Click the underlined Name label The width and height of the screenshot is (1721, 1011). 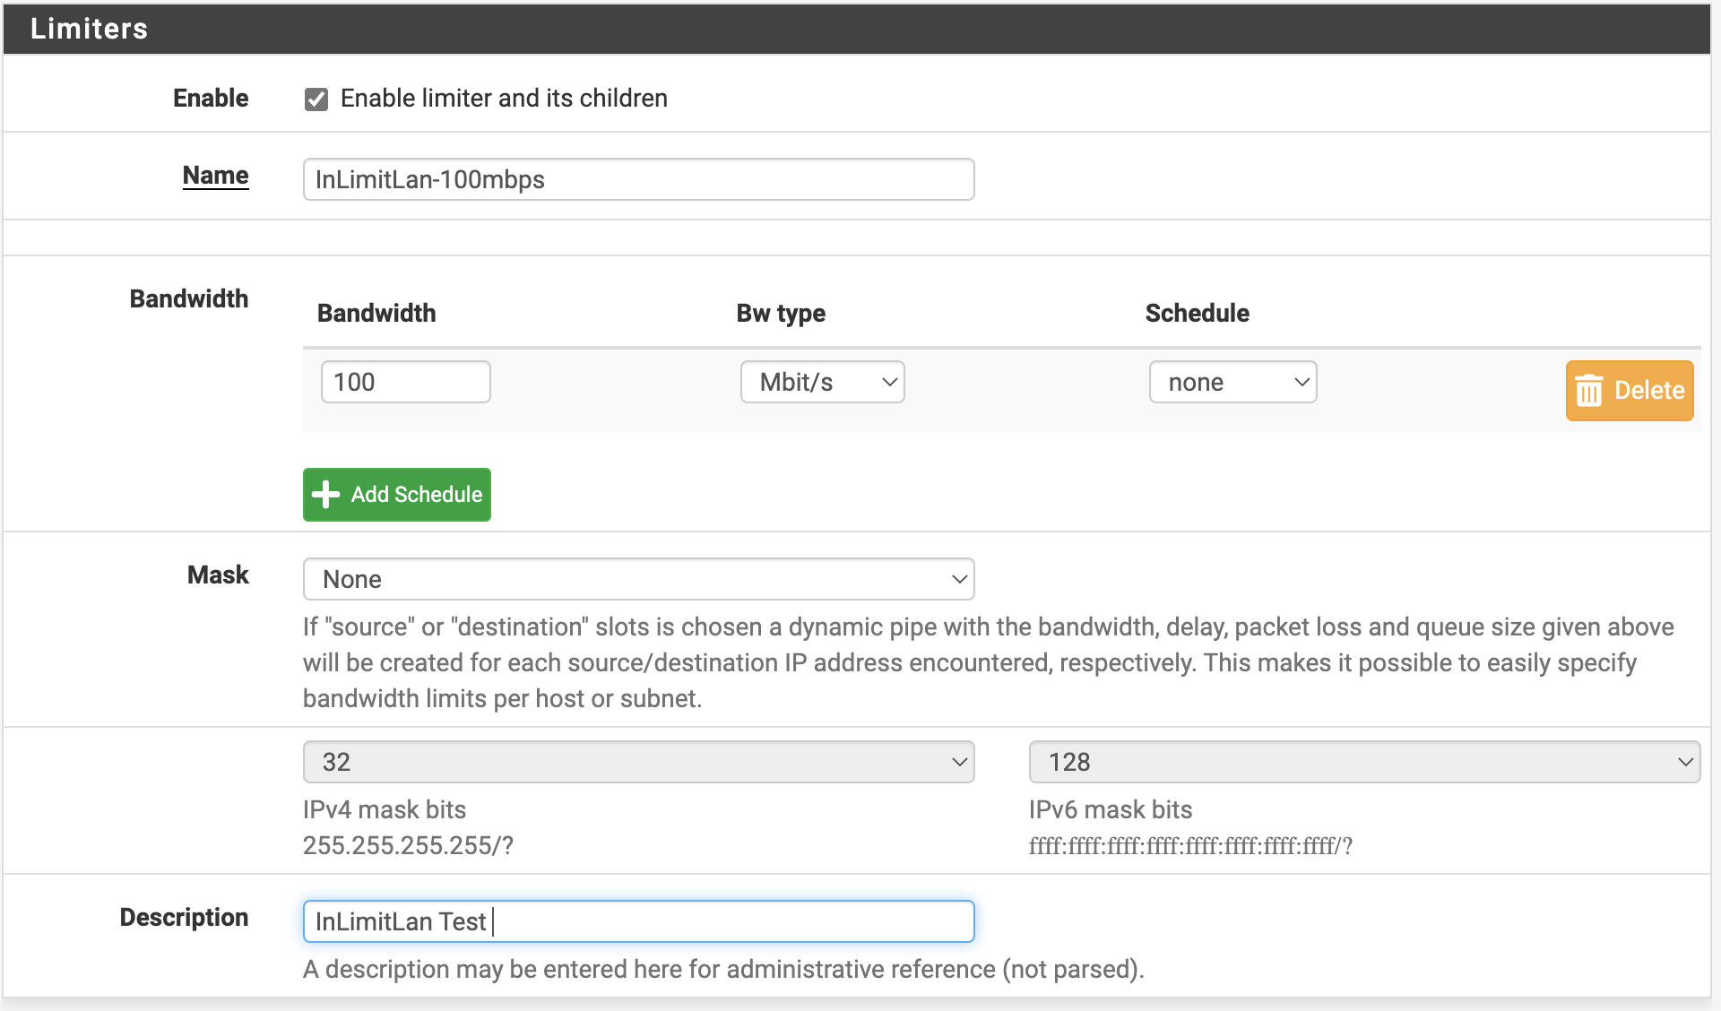215,176
